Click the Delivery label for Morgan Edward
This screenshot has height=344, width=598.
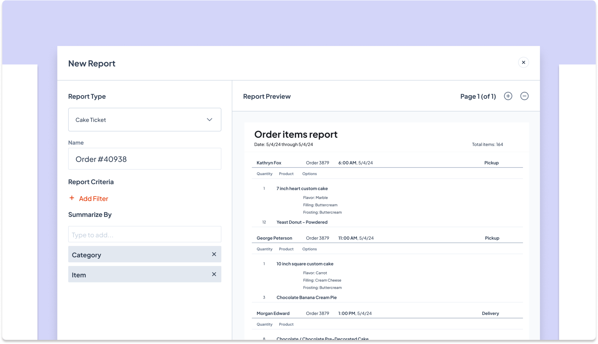(490, 313)
